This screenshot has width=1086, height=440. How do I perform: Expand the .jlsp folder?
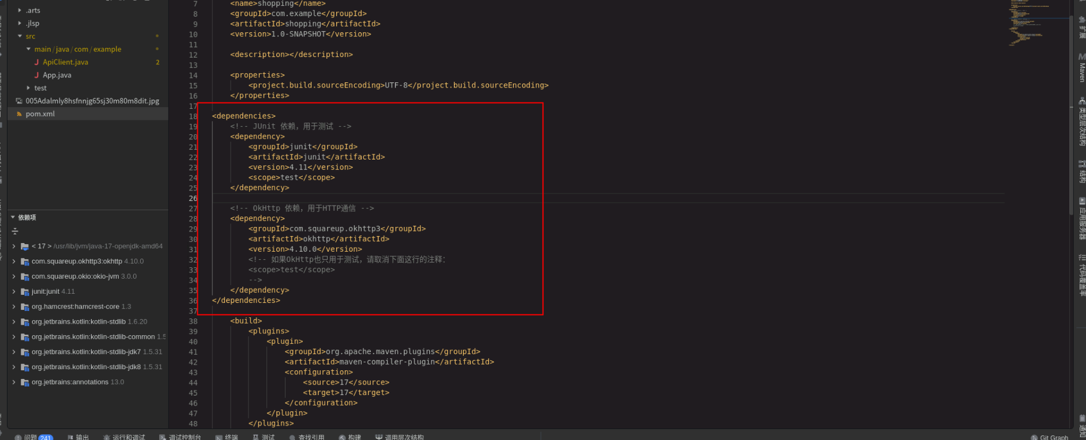[20, 23]
